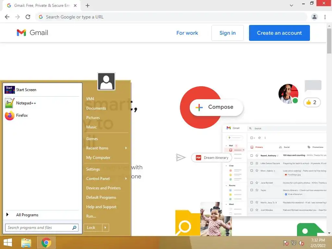Click the Lock button
The height and width of the screenshot is (249, 332).
point(93,228)
